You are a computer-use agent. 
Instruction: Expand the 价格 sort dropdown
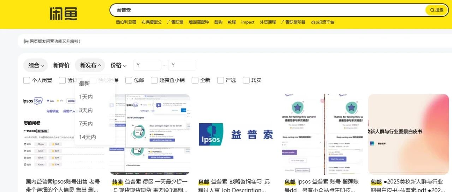[x=119, y=65]
